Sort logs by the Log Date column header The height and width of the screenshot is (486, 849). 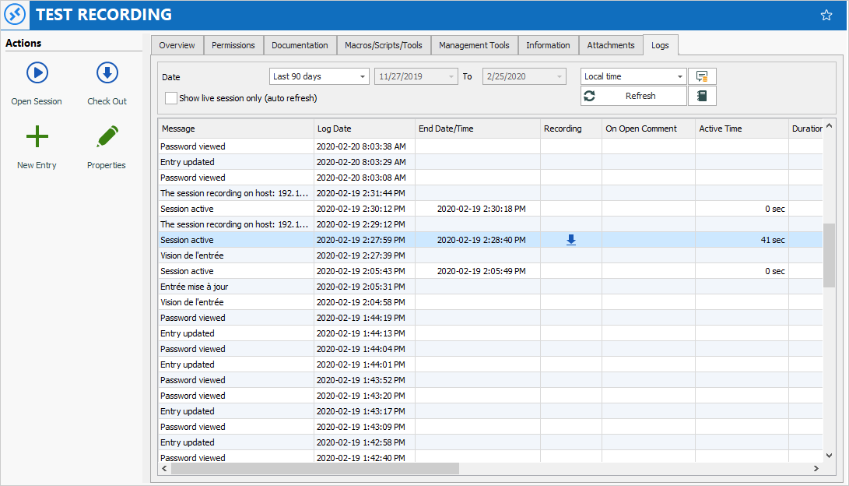point(364,129)
